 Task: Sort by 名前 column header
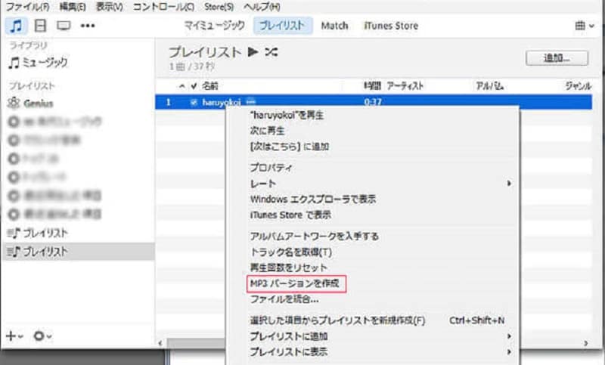click(x=210, y=86)
